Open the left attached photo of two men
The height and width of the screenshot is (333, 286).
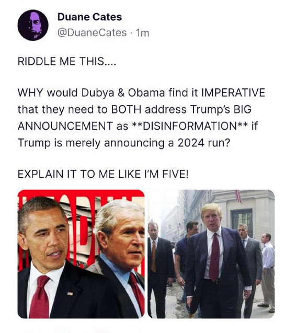[x=81, y=254]
